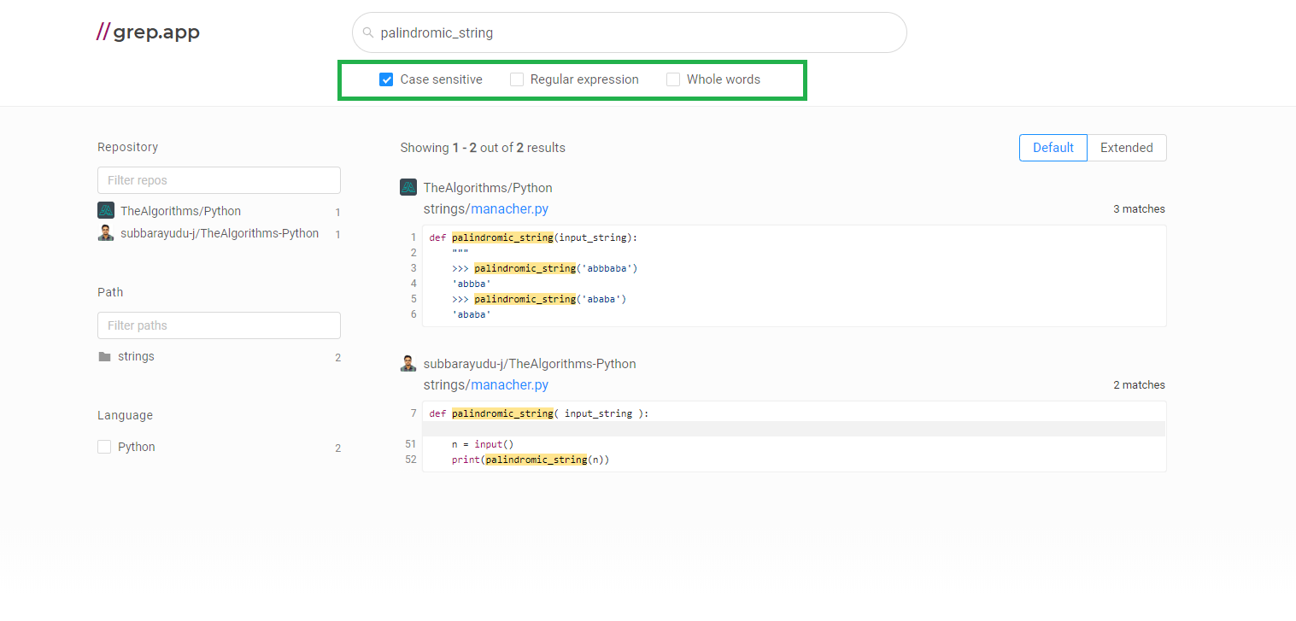1296x621 pixels.
Task: Open manacher.py in TheAlgorithms/Python result
Action: [509, 209]
